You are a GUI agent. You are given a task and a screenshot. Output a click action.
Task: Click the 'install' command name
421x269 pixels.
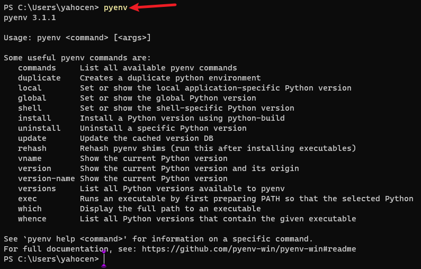point(34,118)
